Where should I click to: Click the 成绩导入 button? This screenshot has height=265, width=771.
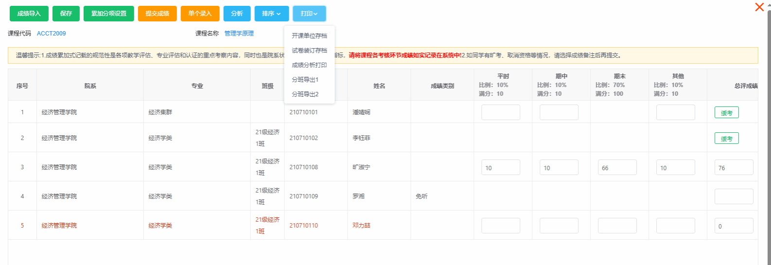point(29,14)
